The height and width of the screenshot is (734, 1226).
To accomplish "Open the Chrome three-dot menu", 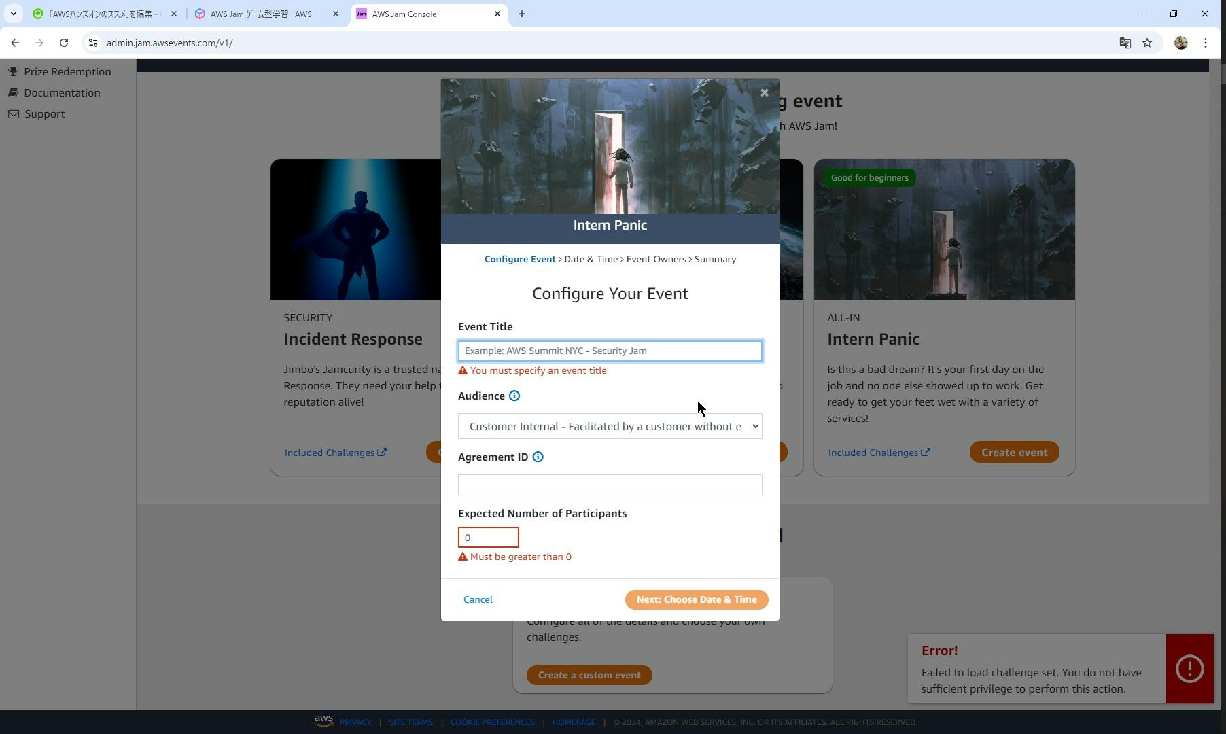I will [x=1206, y=43].
